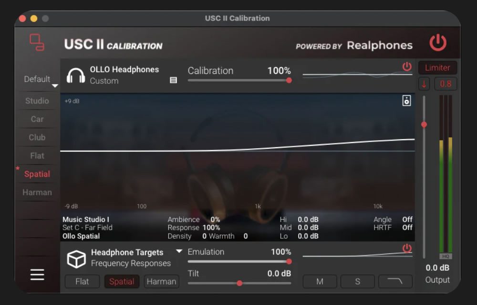Viewport: 477px width, 305px height.
Task: Click the 0.8 limiter value field
Action: pos(446,84)
